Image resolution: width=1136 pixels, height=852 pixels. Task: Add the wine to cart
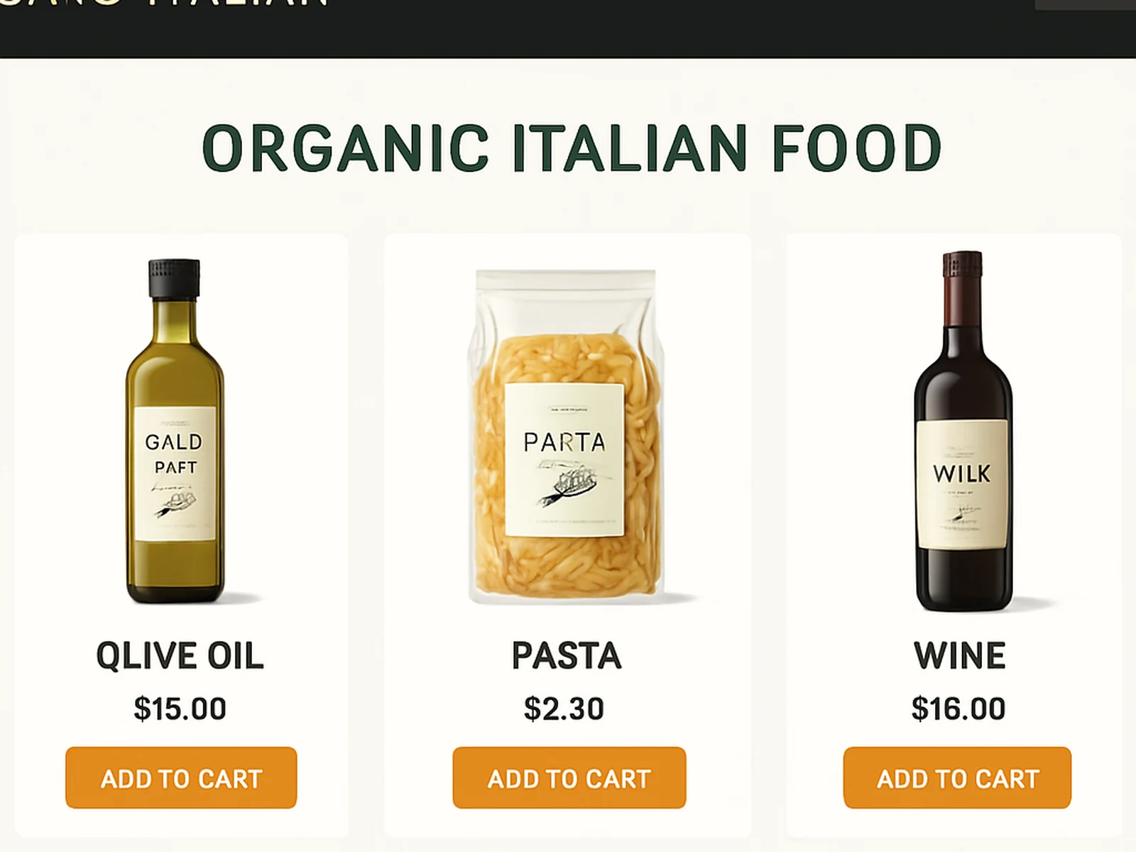[x=957, y=777]
